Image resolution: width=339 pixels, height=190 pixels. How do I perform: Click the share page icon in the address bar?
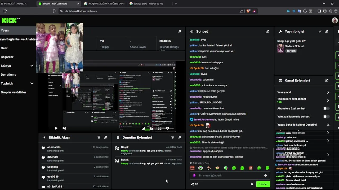tap(241, 11)
